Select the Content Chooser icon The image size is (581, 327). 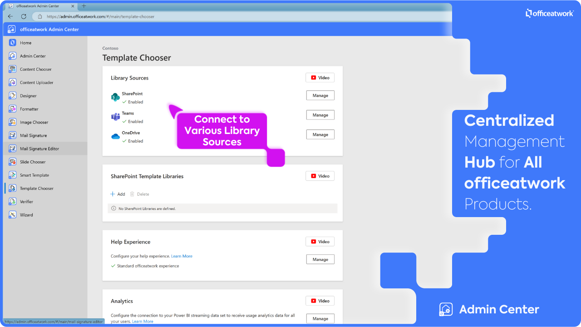click(x=12, y=69)
